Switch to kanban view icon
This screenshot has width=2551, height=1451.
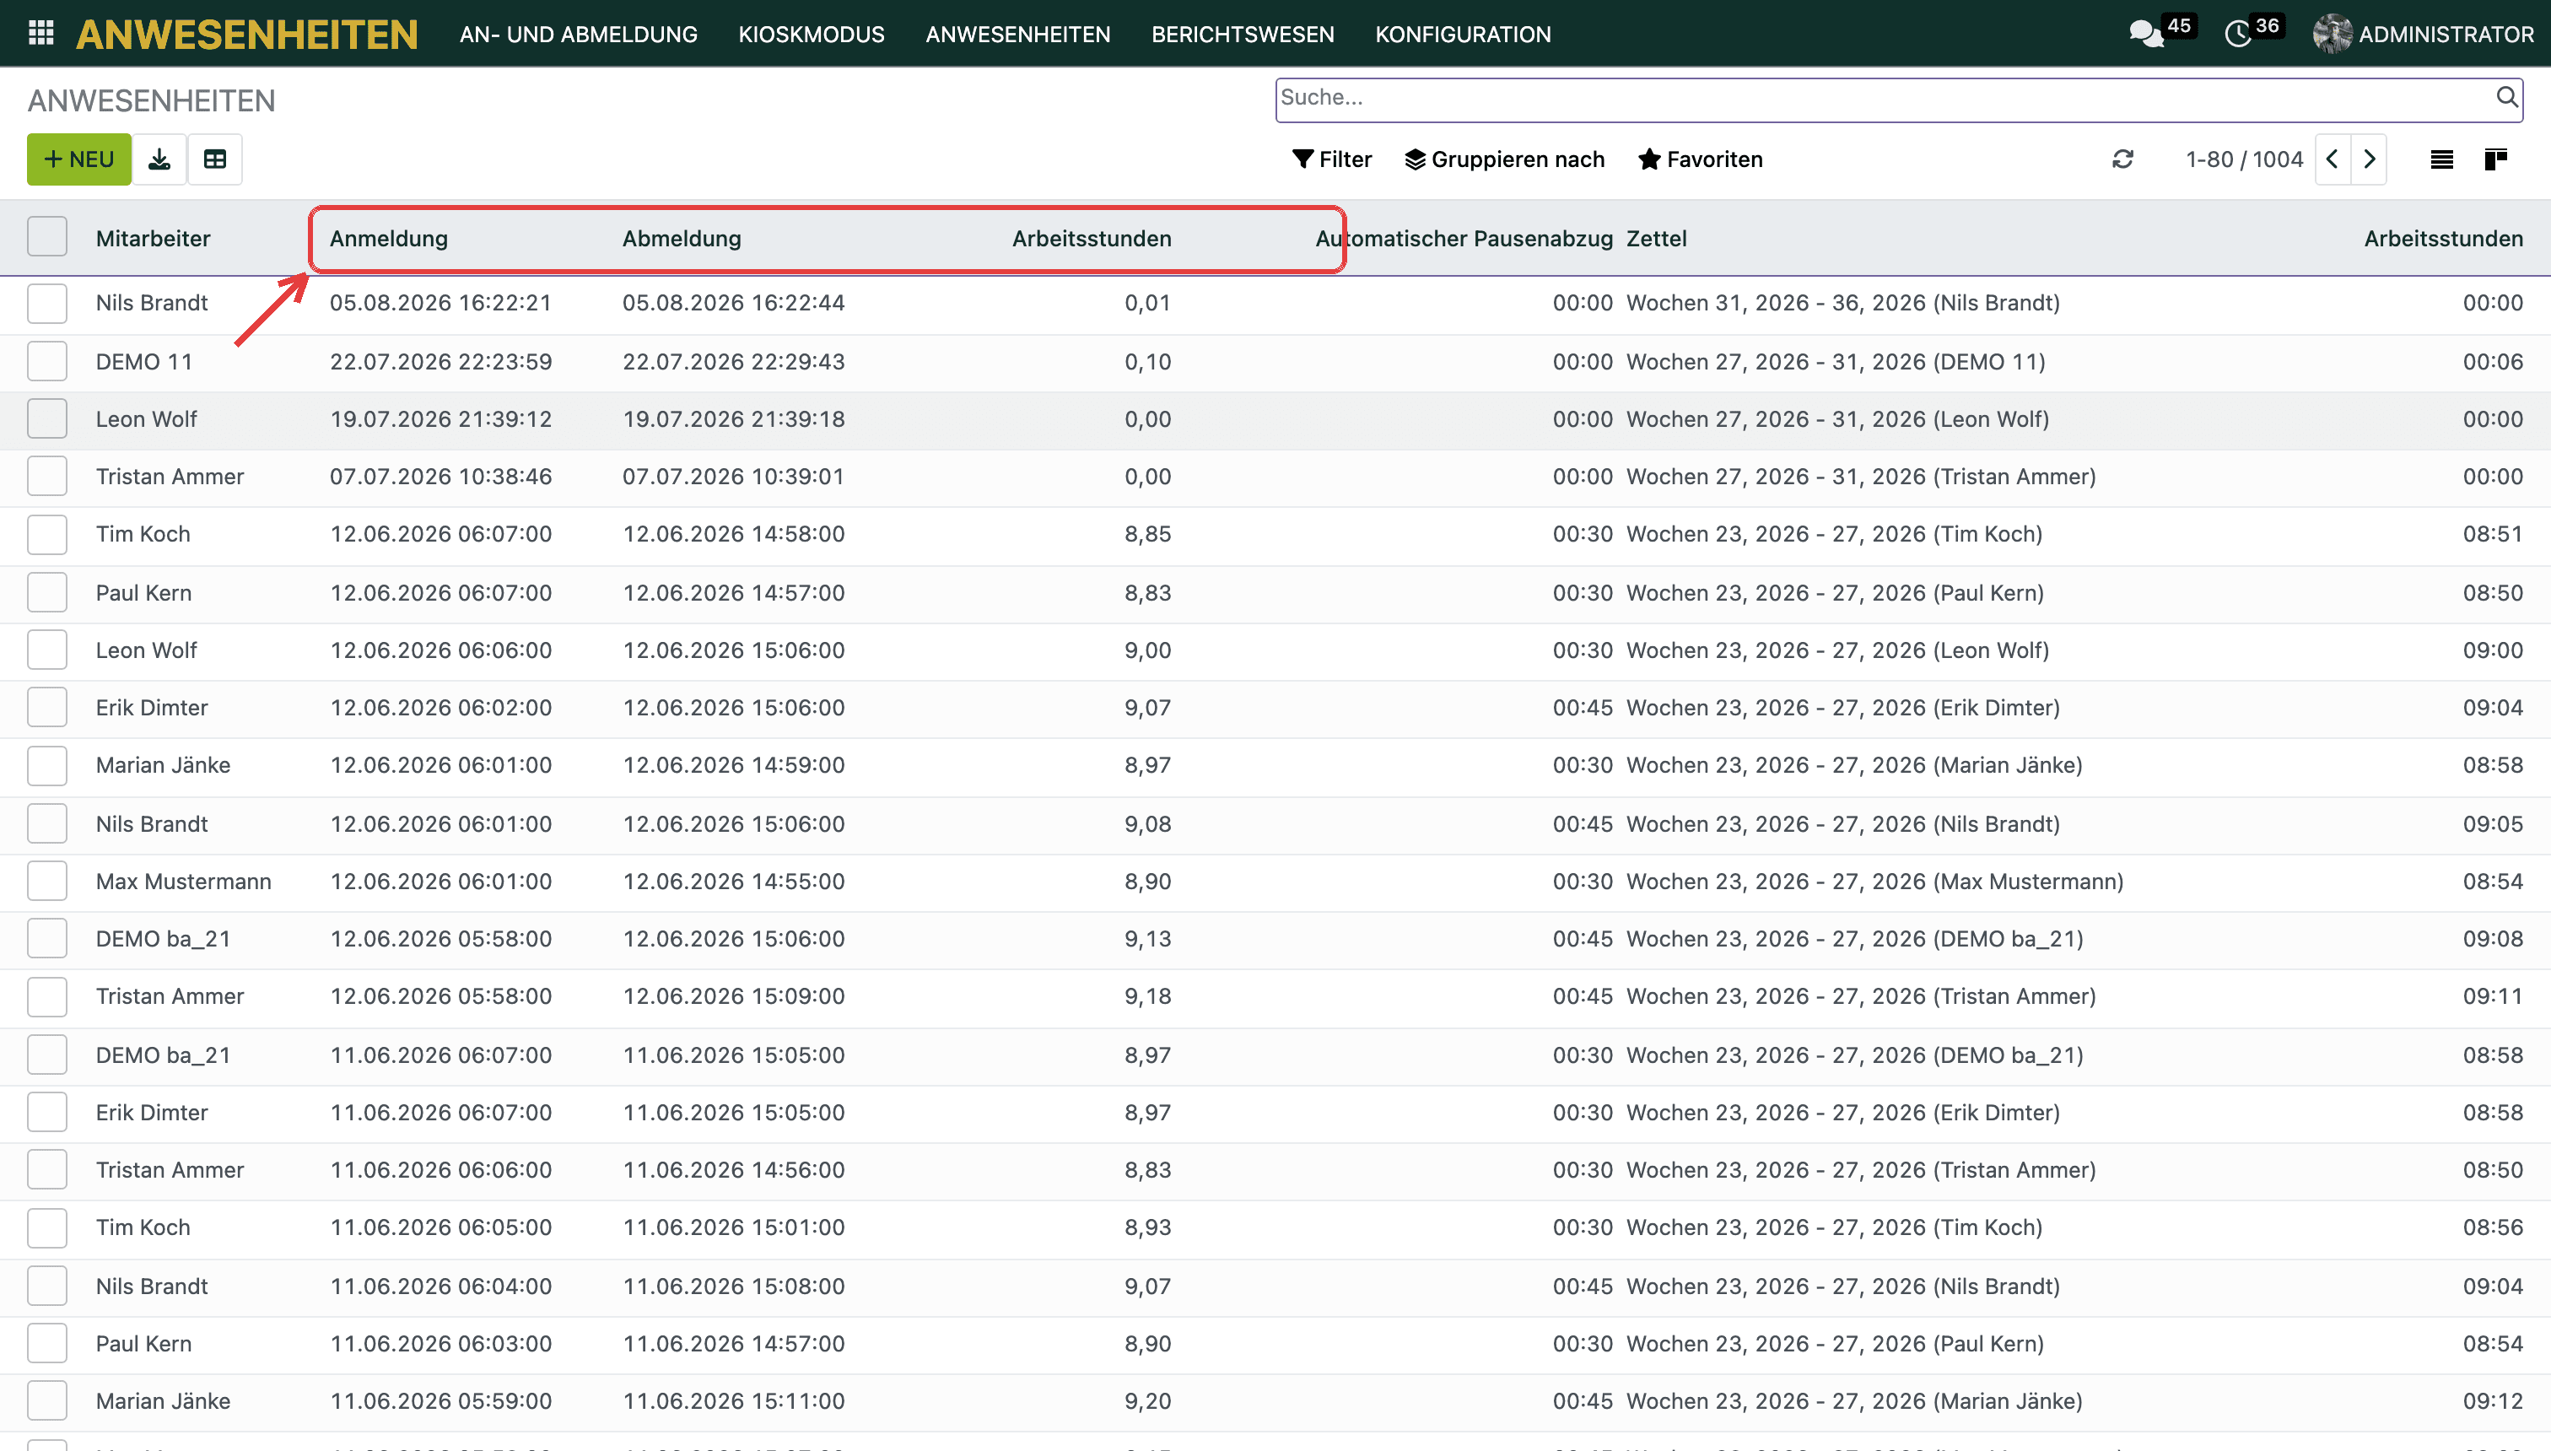point(2496,159)
